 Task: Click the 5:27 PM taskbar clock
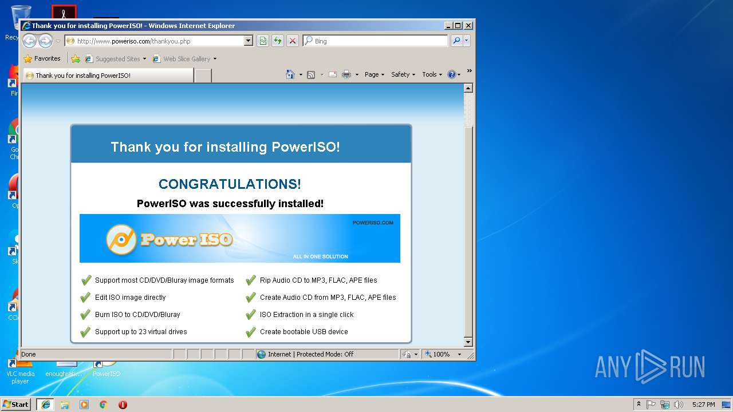(x=703, y=405)
